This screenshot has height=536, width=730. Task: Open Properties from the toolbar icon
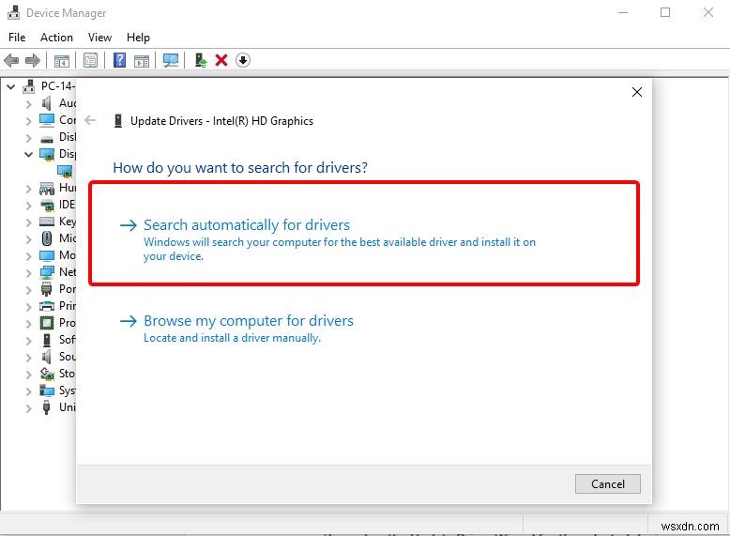[x=90, y=60]
